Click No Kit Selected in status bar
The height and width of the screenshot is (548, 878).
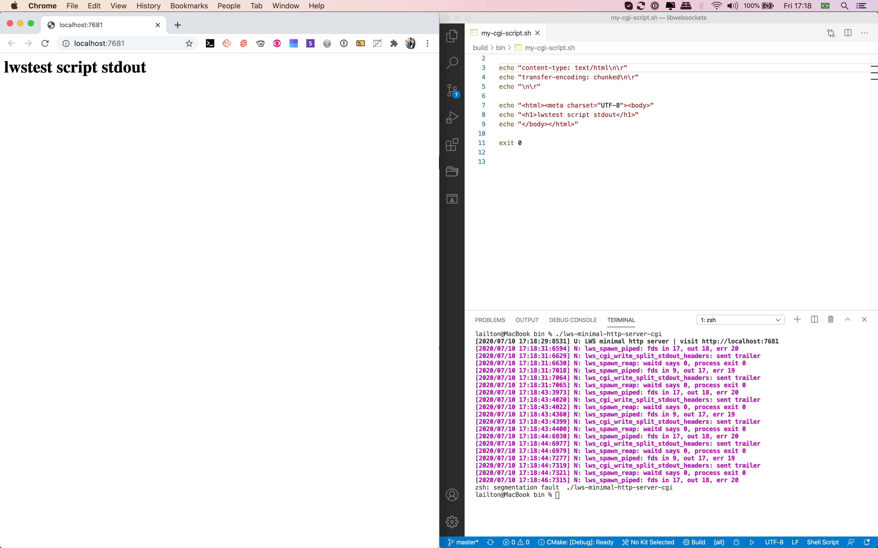click(x=648, y=542)
